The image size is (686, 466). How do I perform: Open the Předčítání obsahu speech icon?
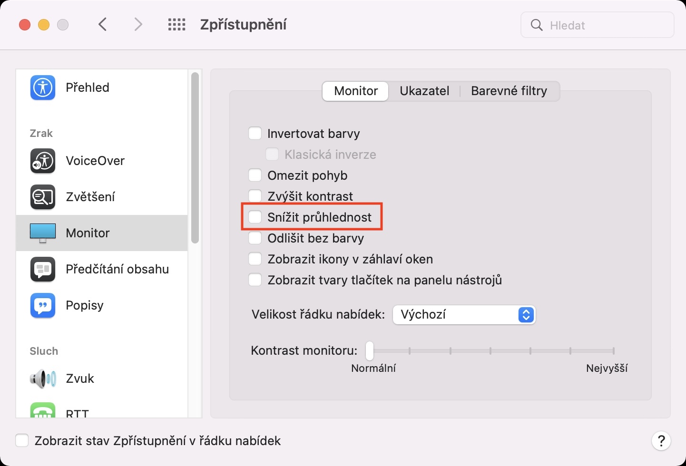(x=43, y=269)
